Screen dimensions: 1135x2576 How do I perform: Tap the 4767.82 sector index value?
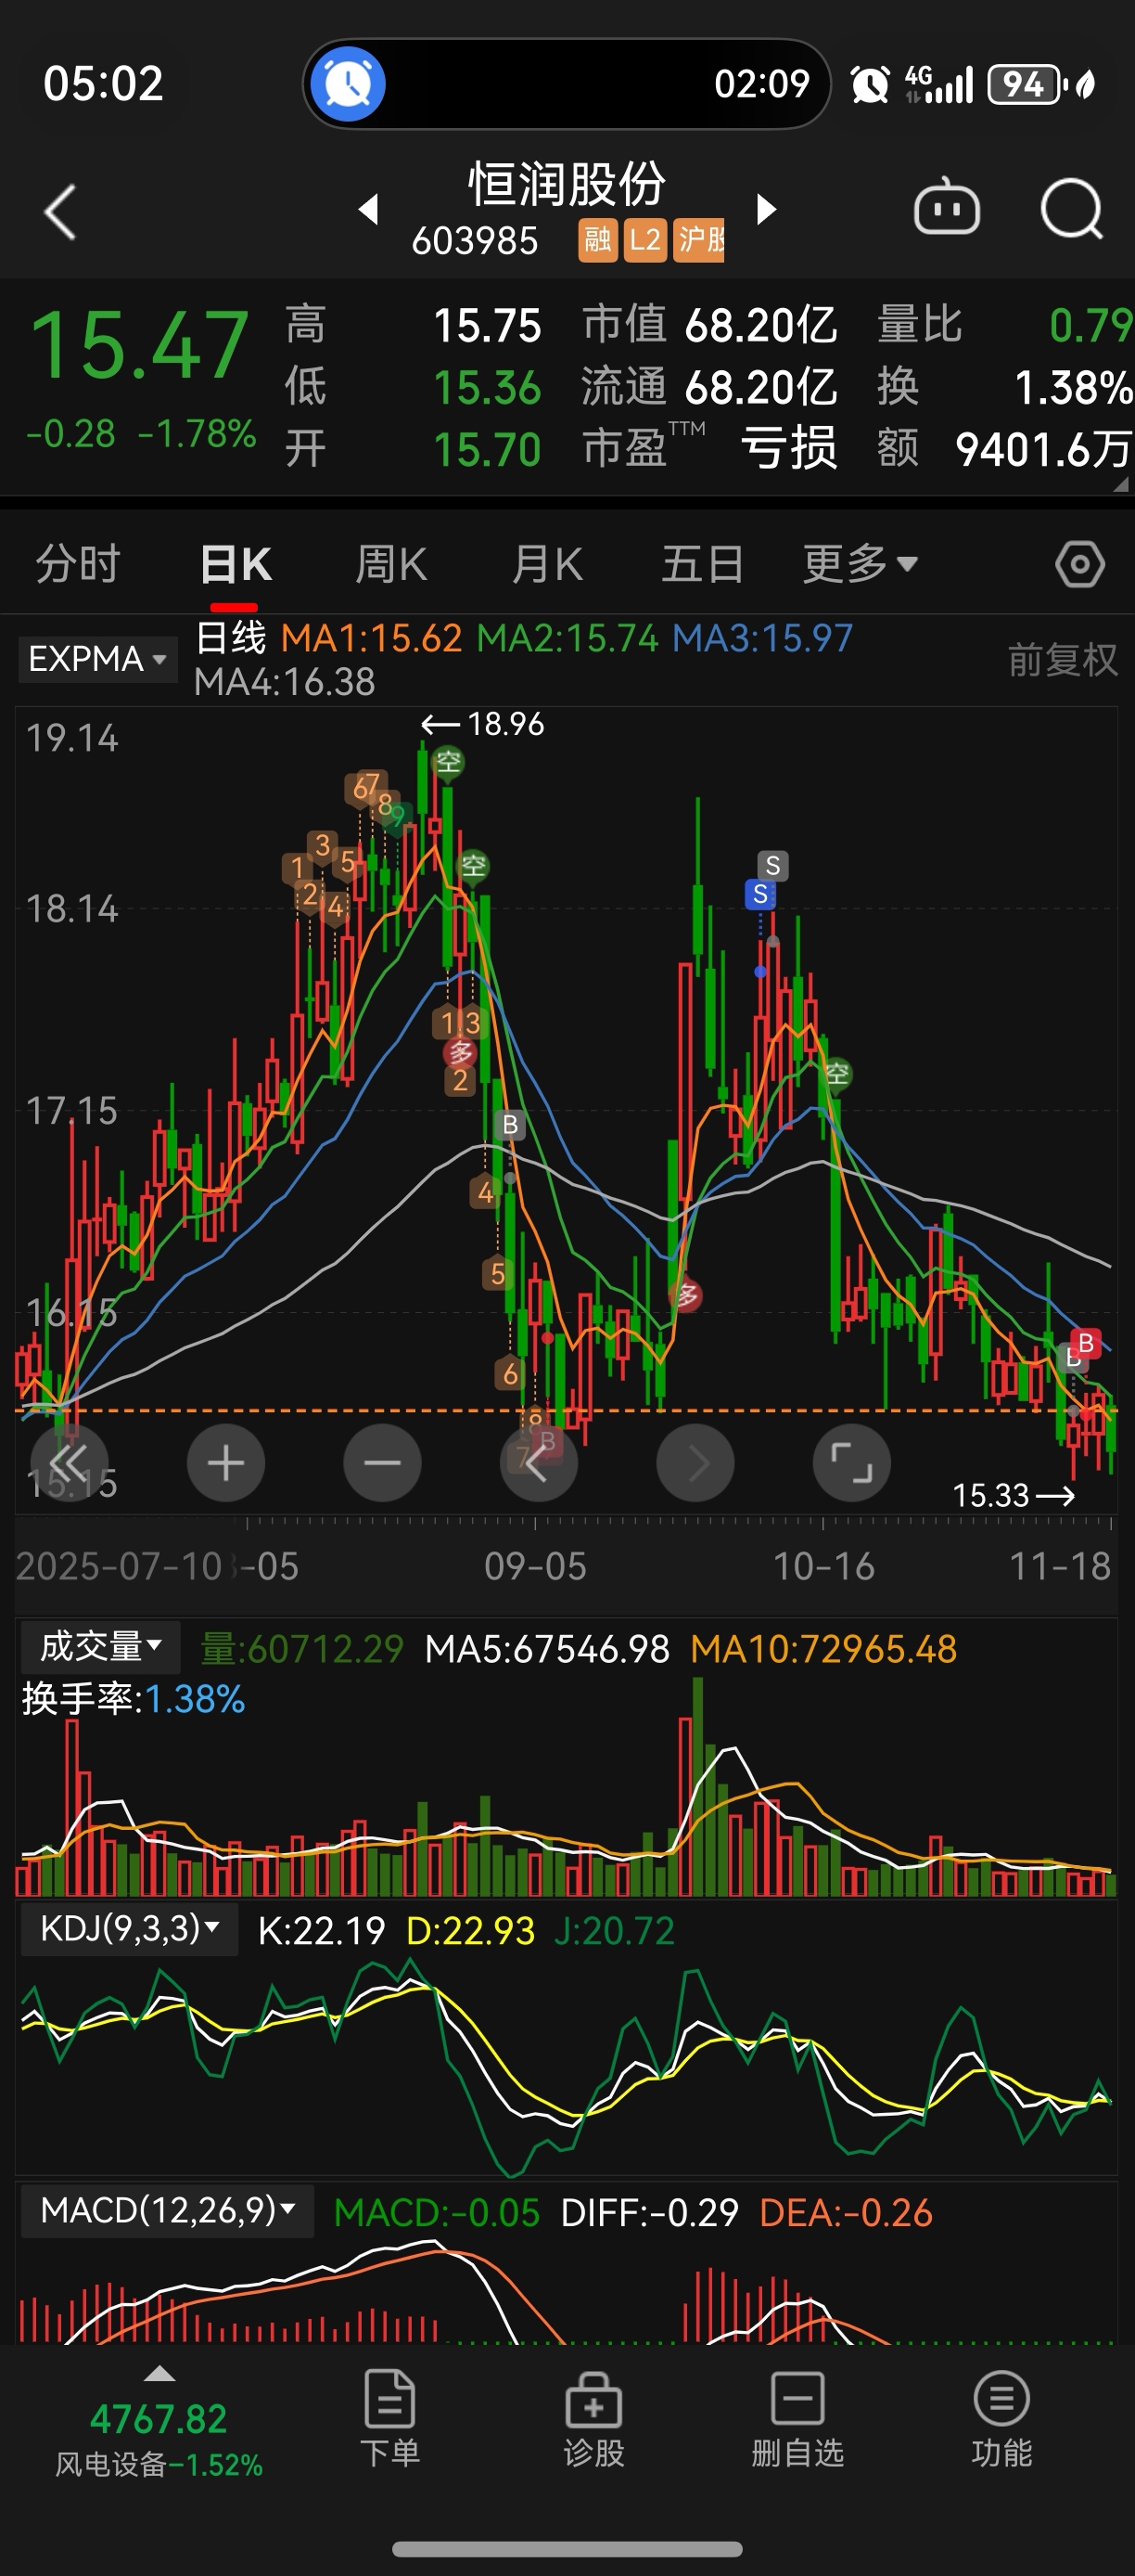tap(159, 2420)
